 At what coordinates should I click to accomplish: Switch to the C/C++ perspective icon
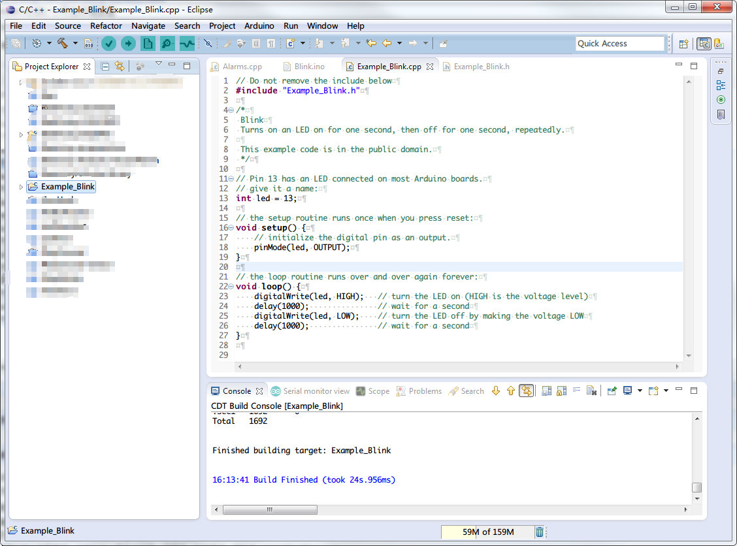pos(704,44)
